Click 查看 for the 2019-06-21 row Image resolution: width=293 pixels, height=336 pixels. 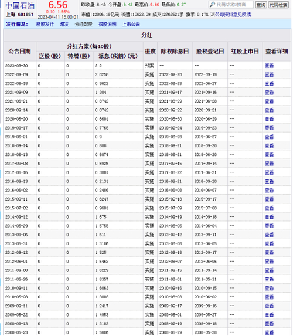269,137
